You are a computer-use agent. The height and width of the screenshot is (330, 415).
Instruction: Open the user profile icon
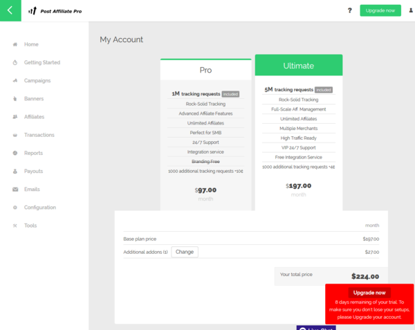[411, 10]
